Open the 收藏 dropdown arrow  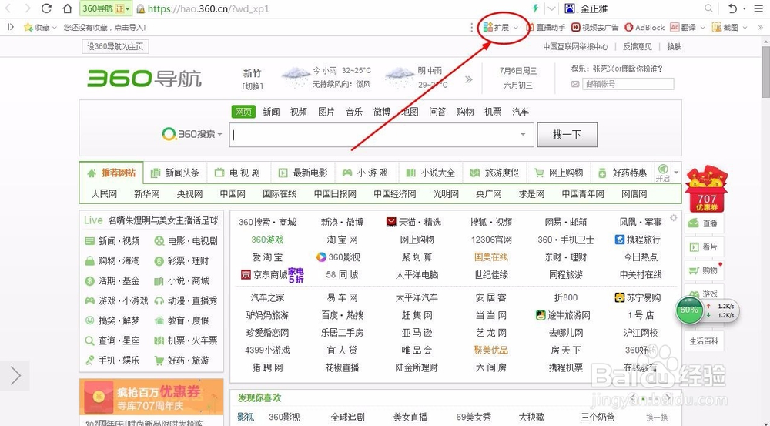click(x=54, y=28)
